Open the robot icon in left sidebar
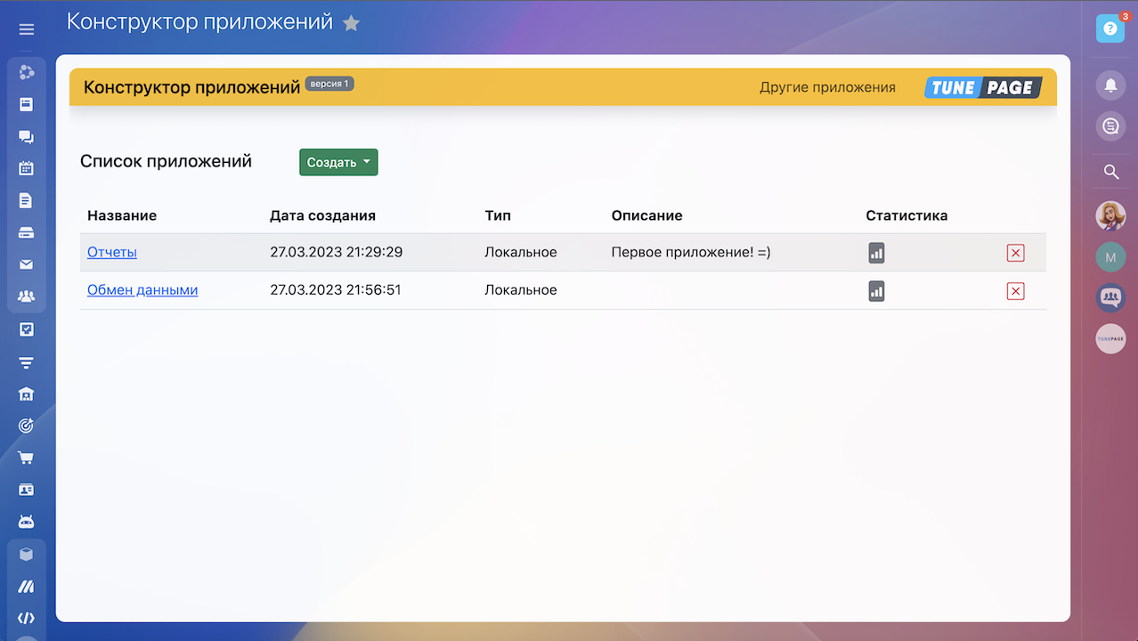This screenshot has height=641, width=1138. tap(27, 522)
